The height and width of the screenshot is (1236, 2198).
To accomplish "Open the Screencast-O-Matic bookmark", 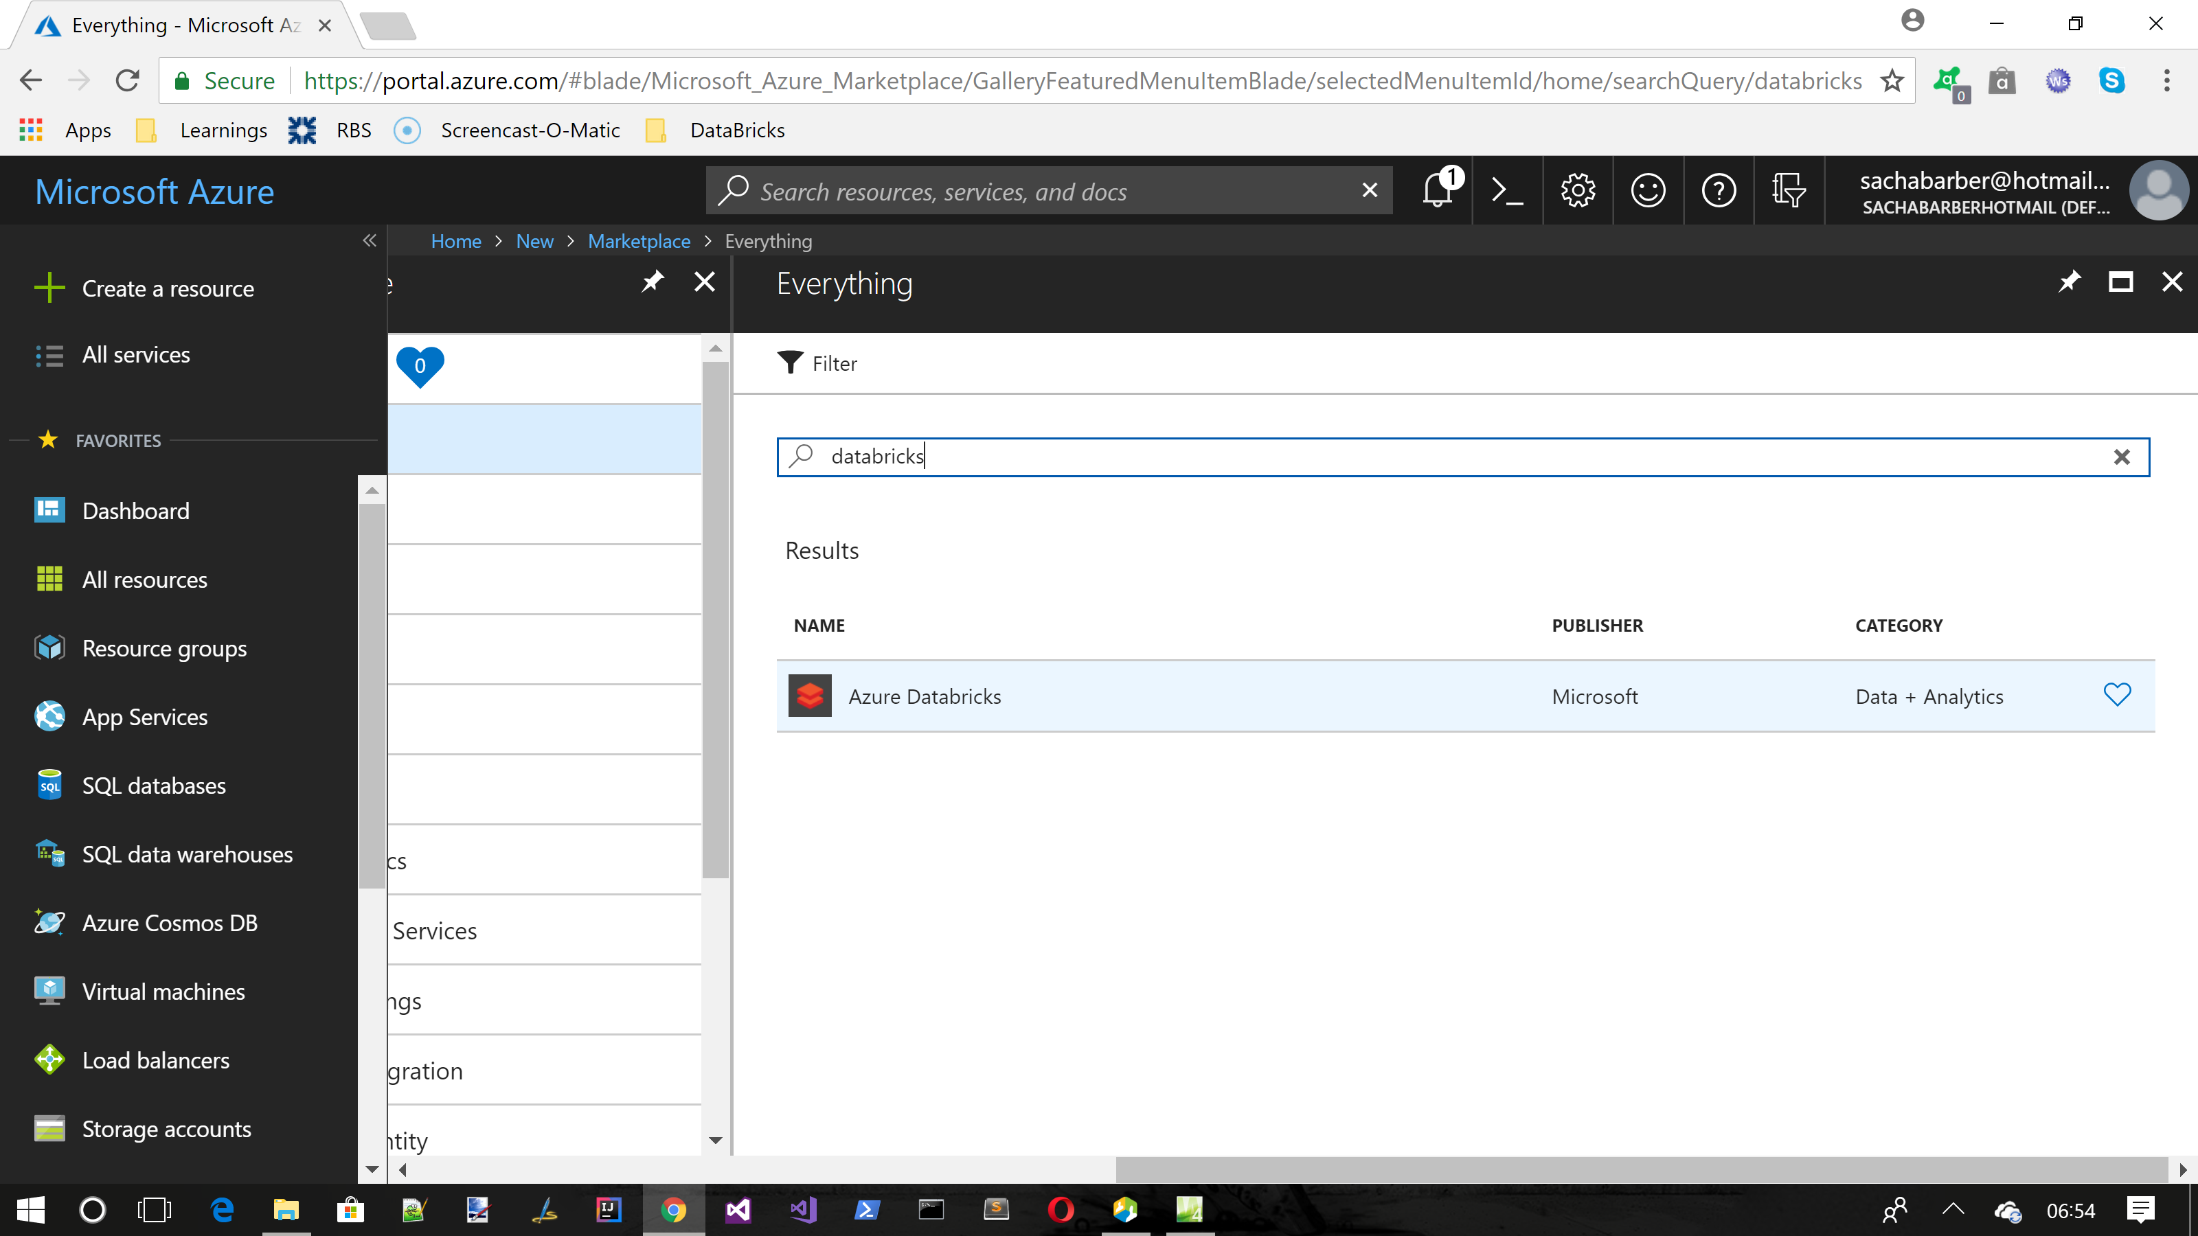I will point(507,130).
